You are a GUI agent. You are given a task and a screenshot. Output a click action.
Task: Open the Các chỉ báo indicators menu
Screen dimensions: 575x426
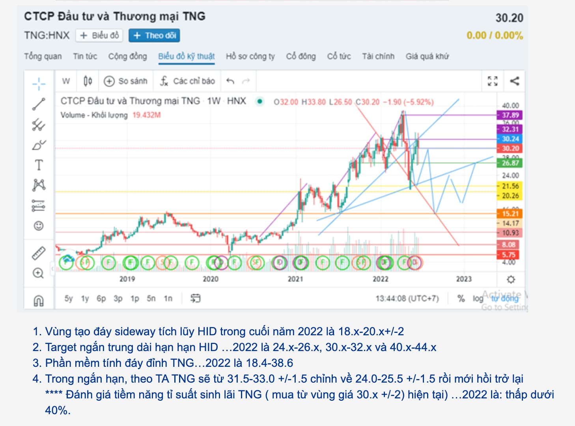[188, 81]
